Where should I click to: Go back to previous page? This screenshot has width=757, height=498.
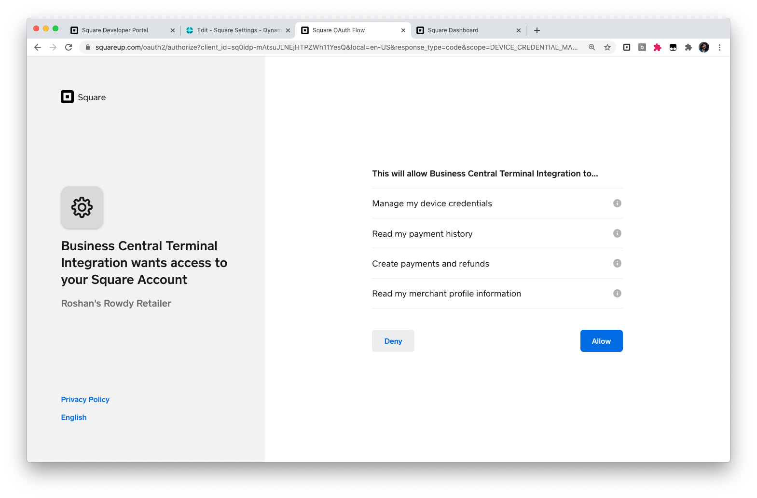[x=38, y=47]
